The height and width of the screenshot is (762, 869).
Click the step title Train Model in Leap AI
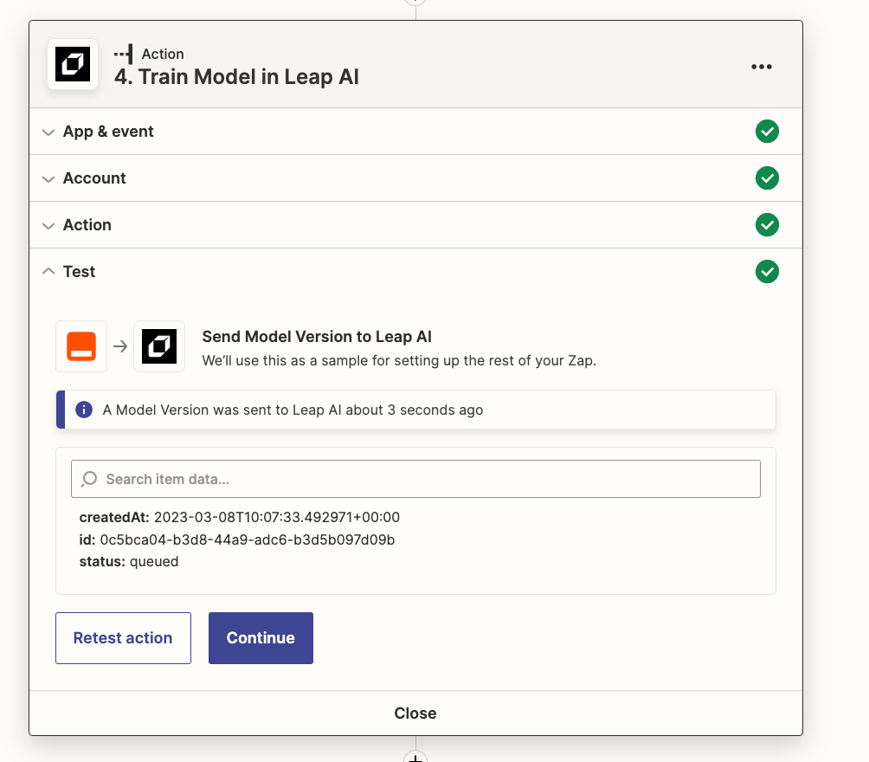coord(236,77)
